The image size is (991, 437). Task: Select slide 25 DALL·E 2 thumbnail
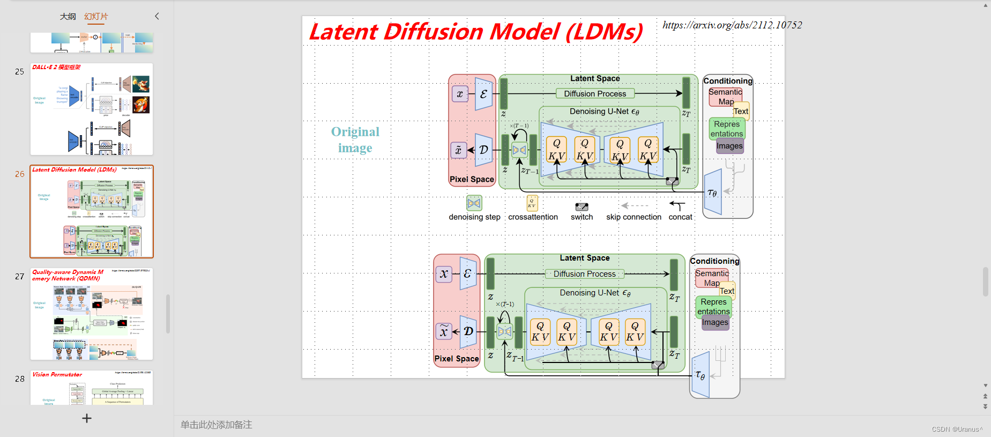coord(92,109)
